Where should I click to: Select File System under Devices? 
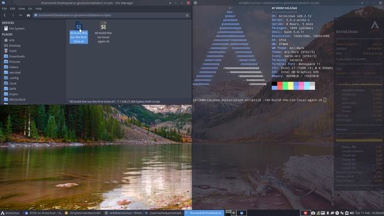tap(14, 28)
